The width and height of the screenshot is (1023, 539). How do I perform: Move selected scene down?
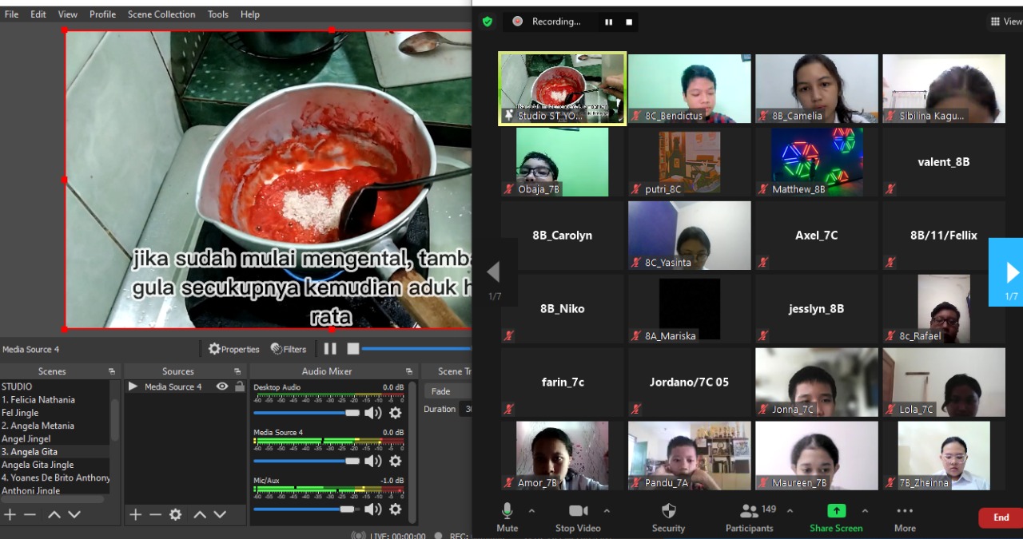click(74, 515)
